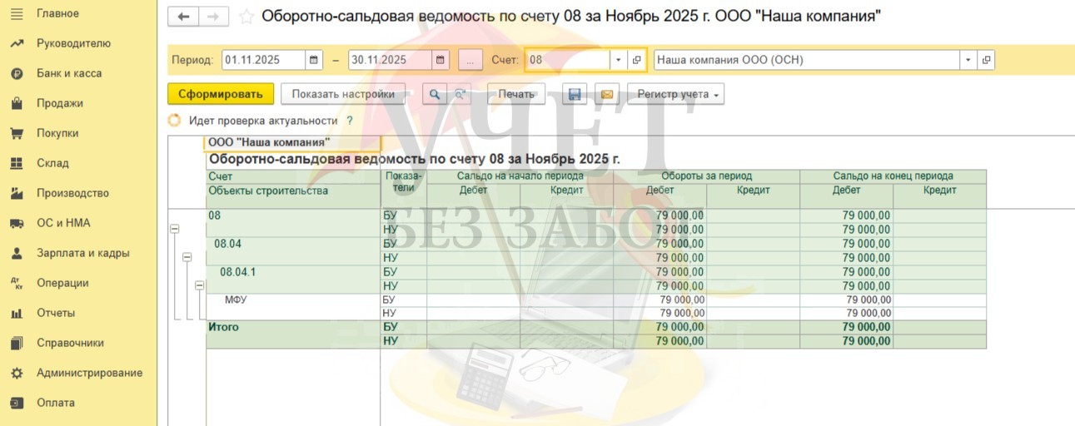Click the period selection ellipsis button
This screenshot has width=1075, height=426.
[x=470, y=60]
